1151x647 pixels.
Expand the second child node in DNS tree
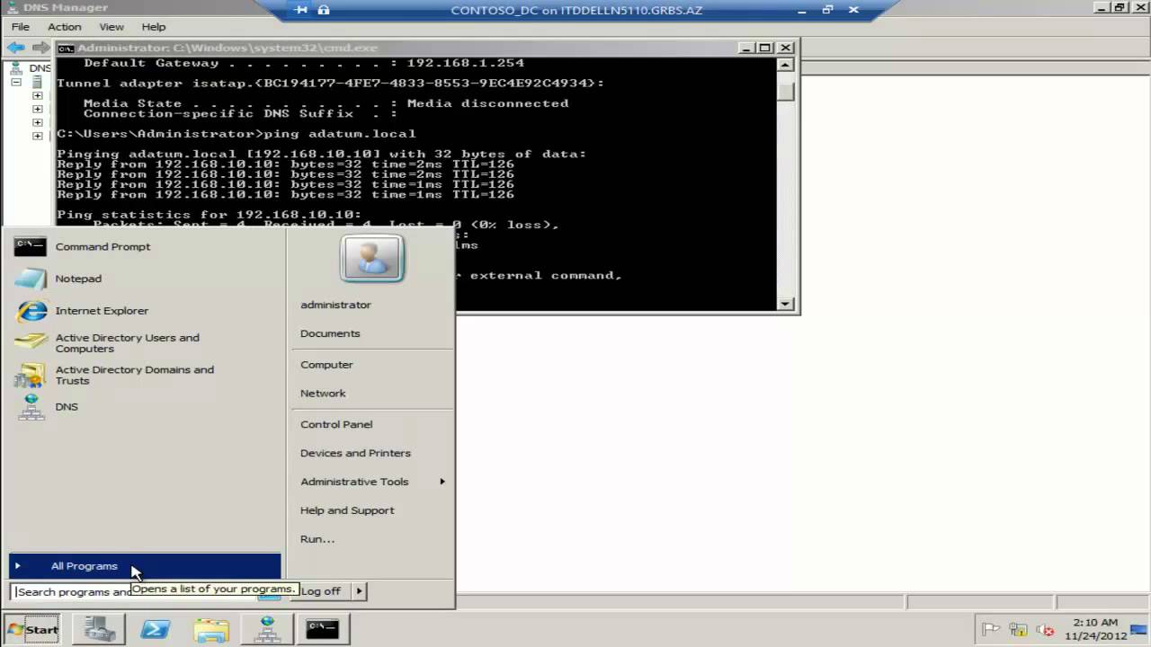(x=37, y=109)
